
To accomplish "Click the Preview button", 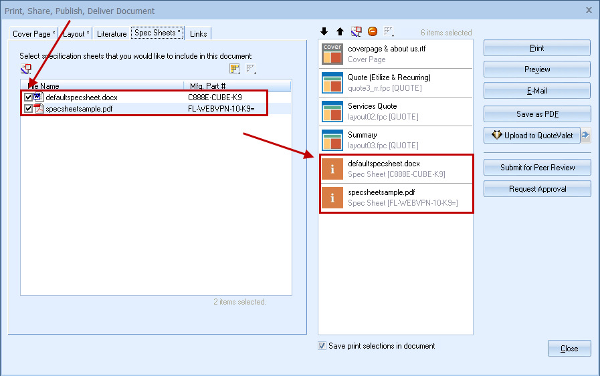I will coord(537,69).
